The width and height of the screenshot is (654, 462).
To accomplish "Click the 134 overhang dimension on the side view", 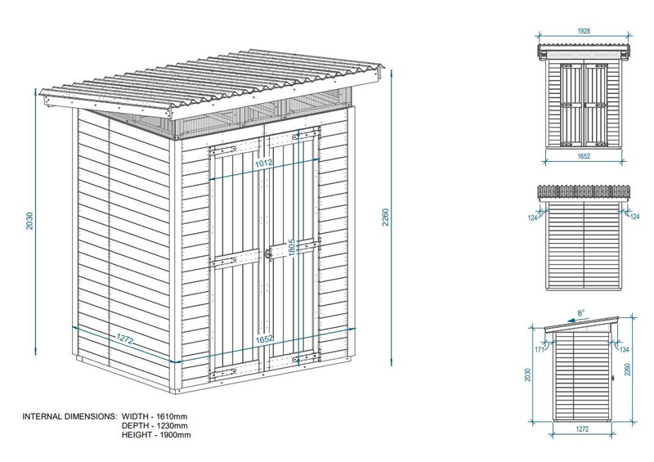I will (x=625, y=351).
